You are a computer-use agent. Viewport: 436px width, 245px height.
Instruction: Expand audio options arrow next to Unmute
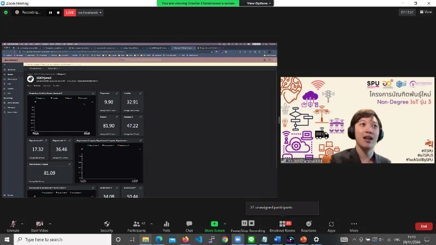coord(22,223)
